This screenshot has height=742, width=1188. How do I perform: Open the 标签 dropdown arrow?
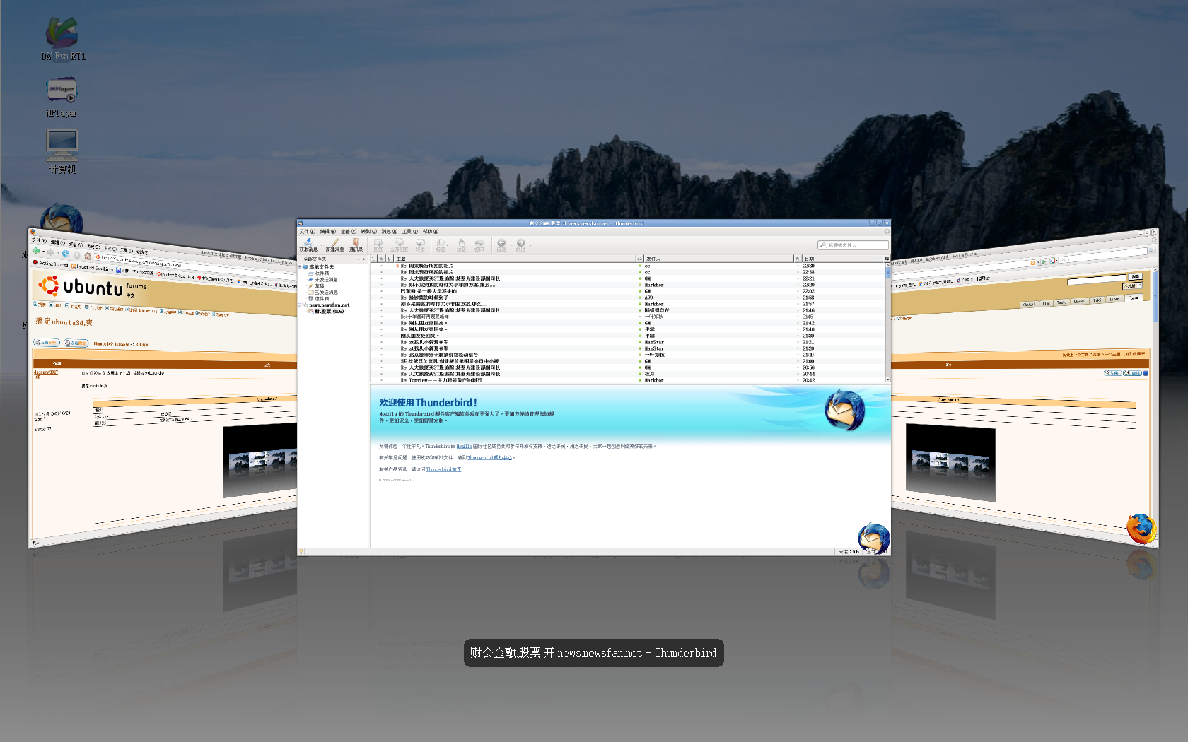coord(448,245)
